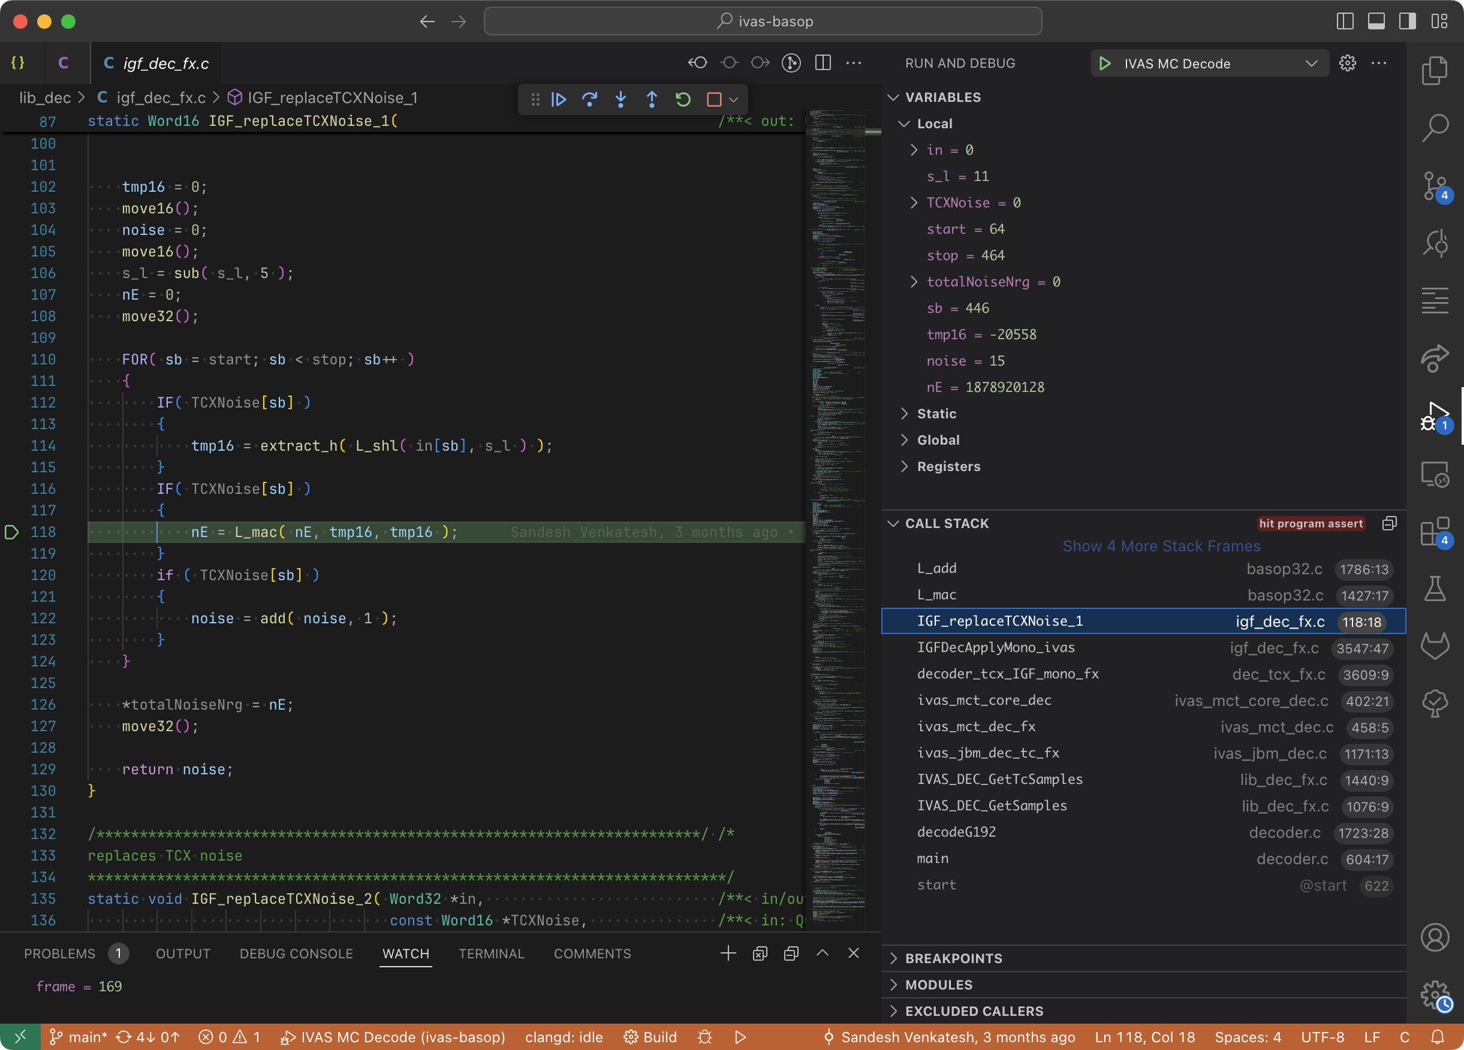Switch to the TERMINAL tab

pos(490,954)
